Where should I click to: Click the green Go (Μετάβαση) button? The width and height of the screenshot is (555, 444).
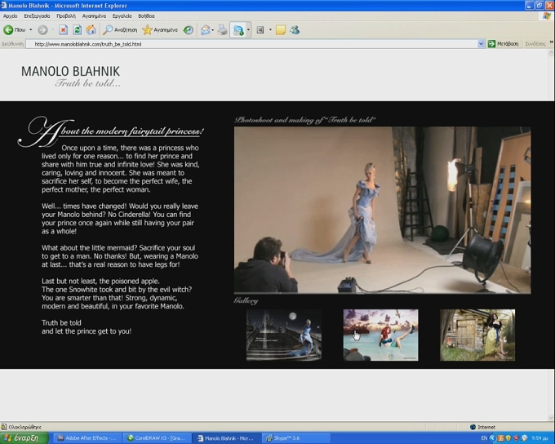(503, 44)
